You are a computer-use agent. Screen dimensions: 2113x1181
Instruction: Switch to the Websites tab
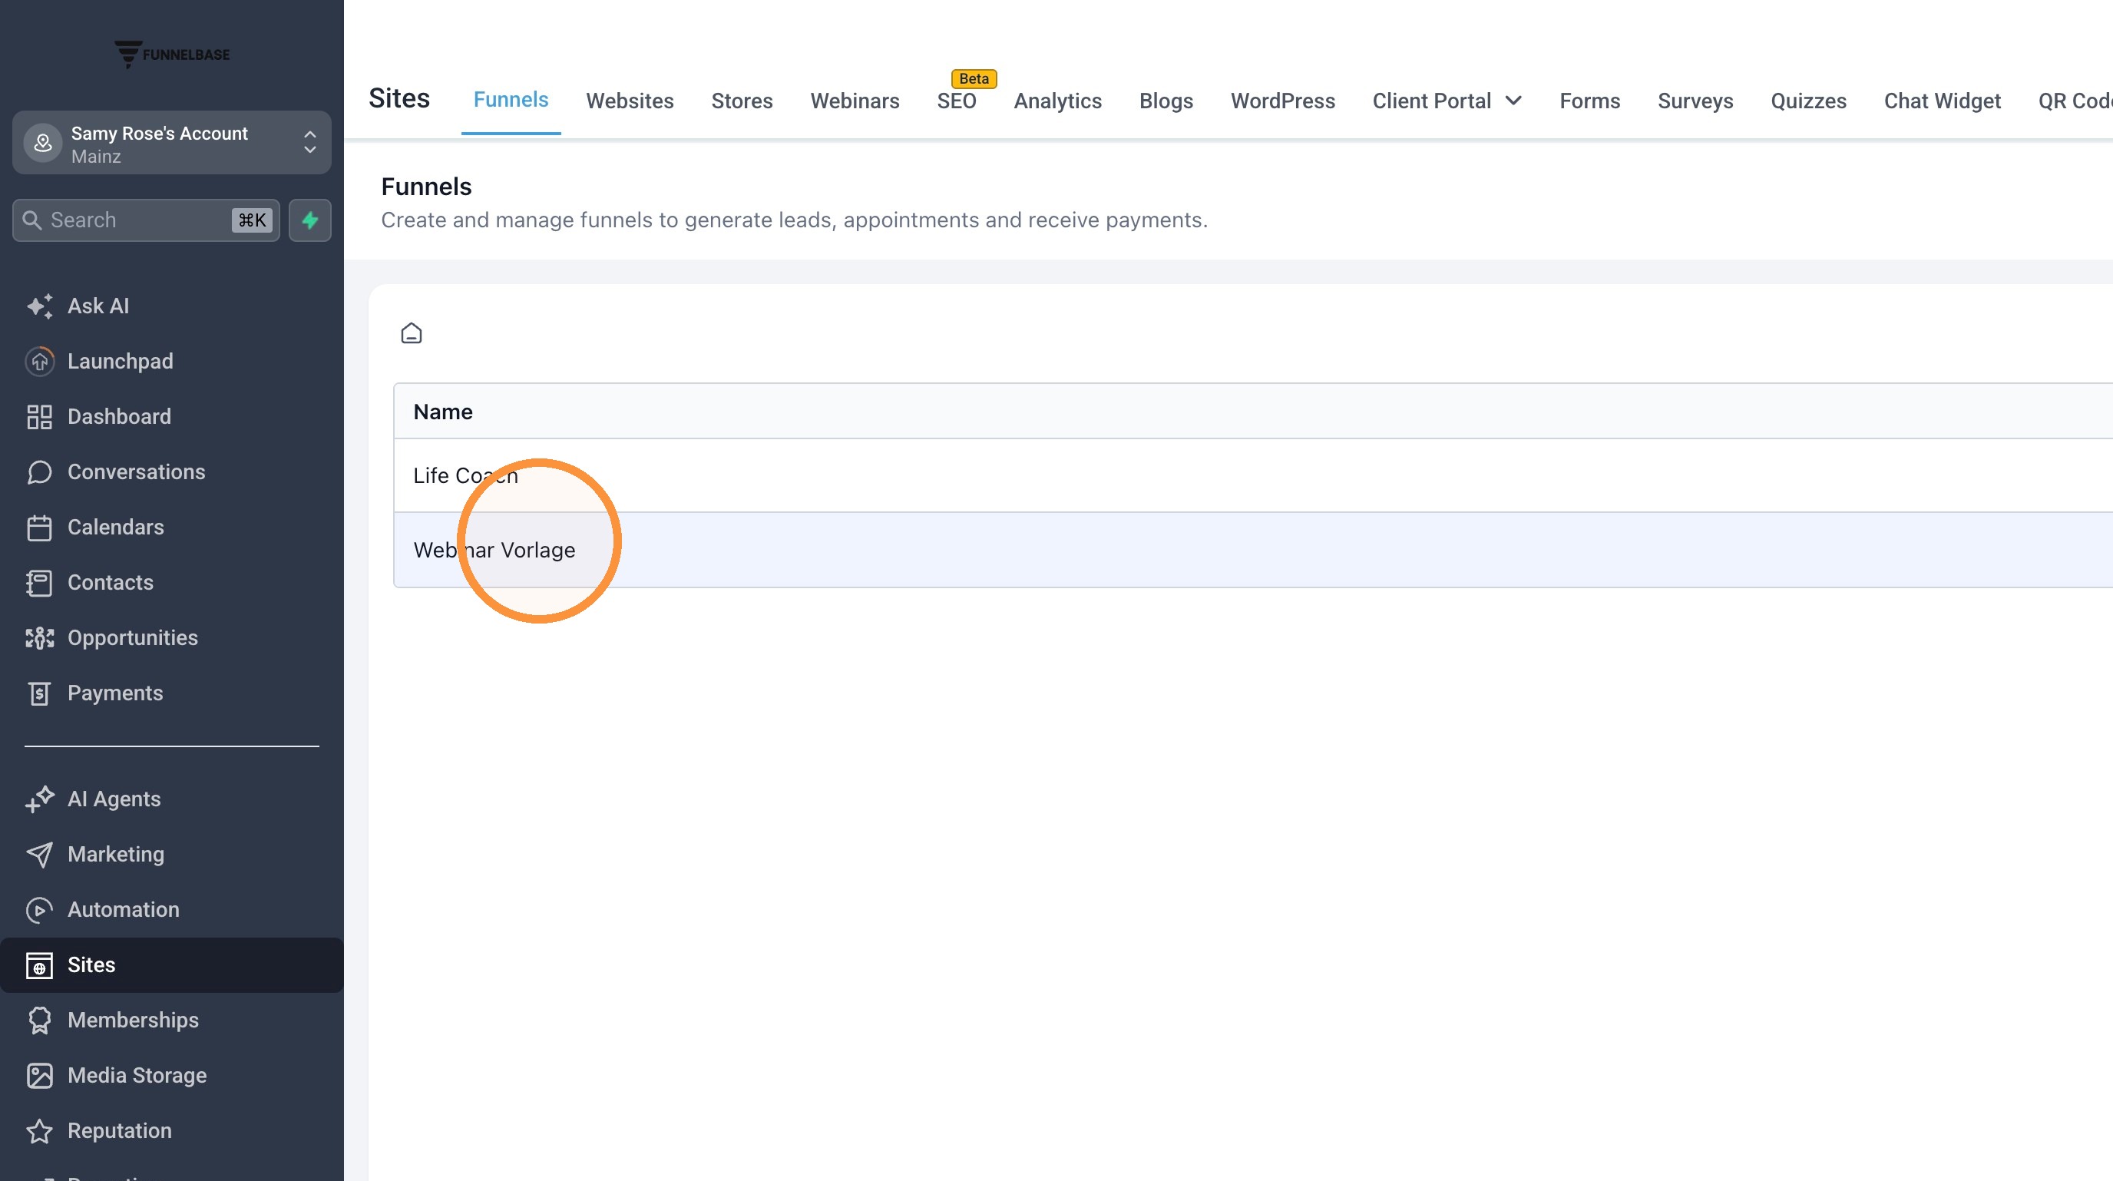[629, 101]
